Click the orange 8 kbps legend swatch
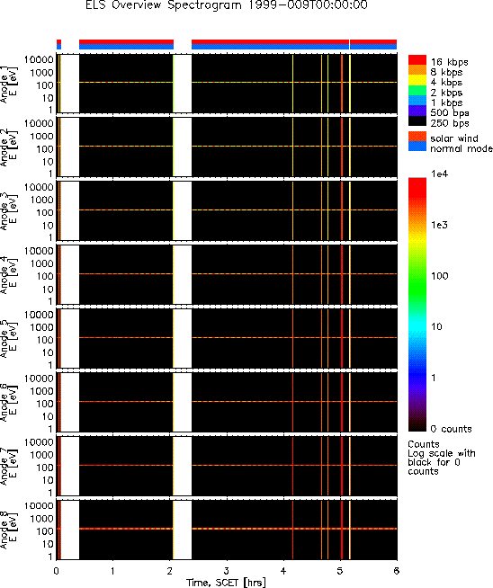 pos(417,70)
